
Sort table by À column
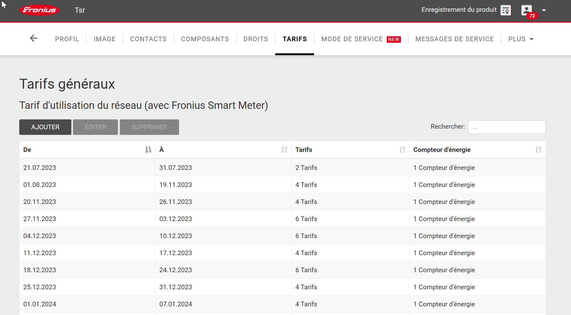(x=284, y=150)
